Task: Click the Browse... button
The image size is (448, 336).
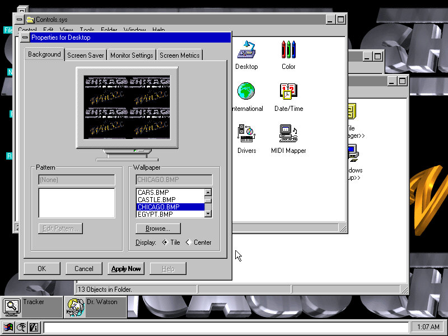Action: tap(158, 228)
